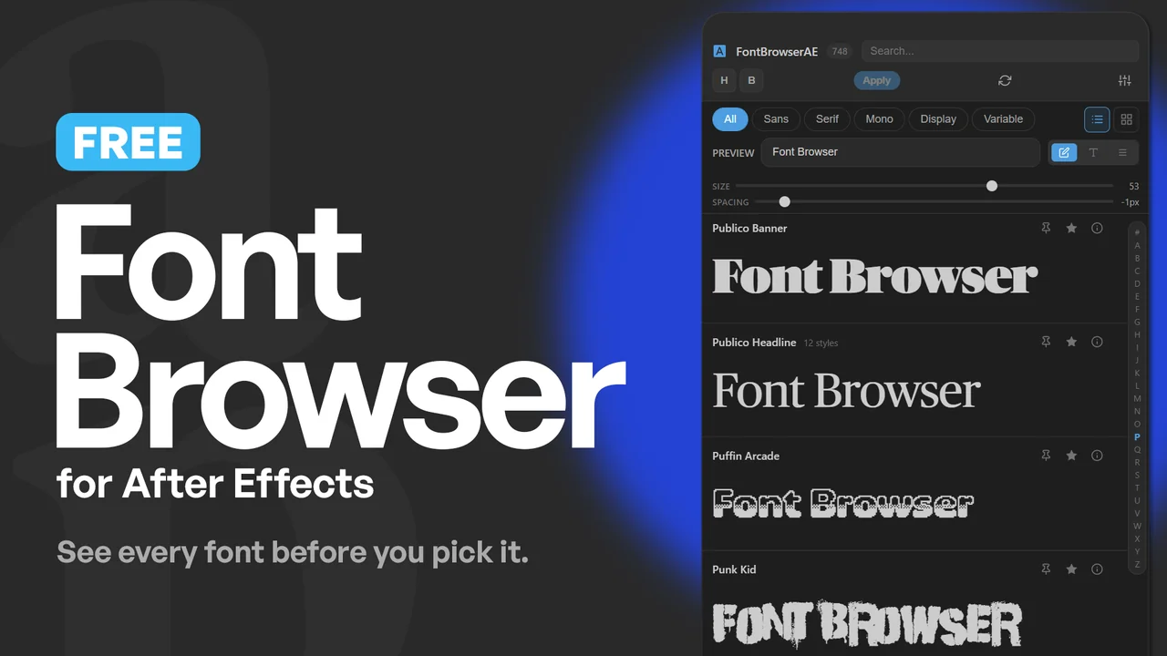
Task: Pin the Publico Banner font
Action: click(x=1046, y=228)
